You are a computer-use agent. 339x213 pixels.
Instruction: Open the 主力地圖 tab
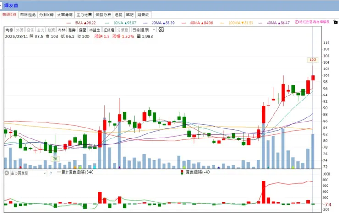click(x=84, y=15)
